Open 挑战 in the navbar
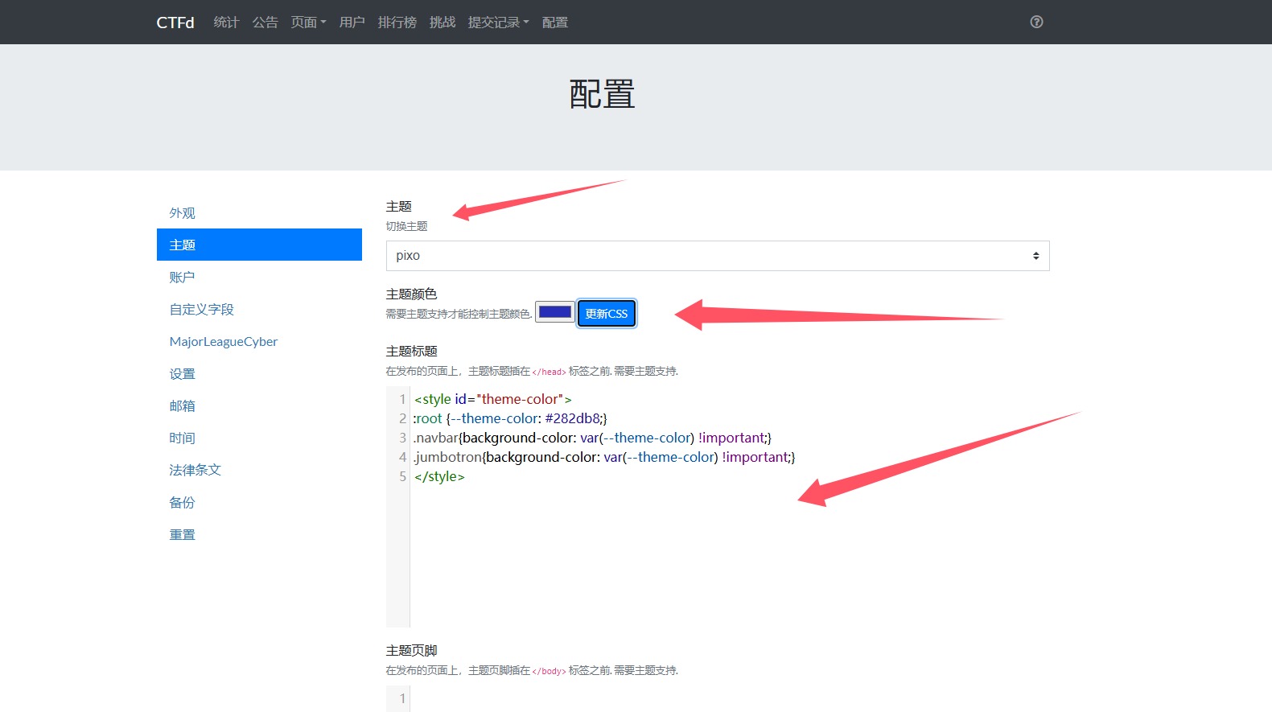 (443, 23)
